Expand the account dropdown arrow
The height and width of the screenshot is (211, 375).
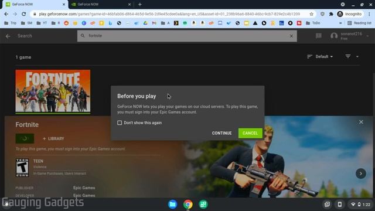(367, 36)
